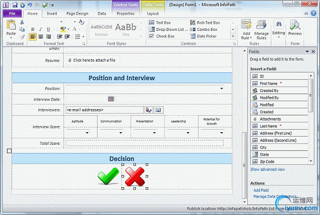
Task: Click the Show advanced view link
Action: point(268,169)
